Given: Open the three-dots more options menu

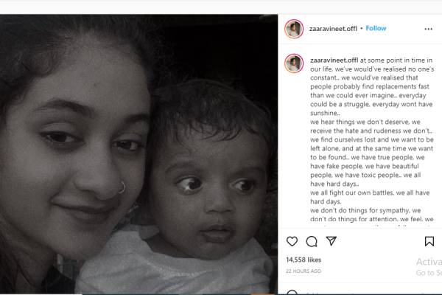Looking at the screenshot, I should point(428,29).
